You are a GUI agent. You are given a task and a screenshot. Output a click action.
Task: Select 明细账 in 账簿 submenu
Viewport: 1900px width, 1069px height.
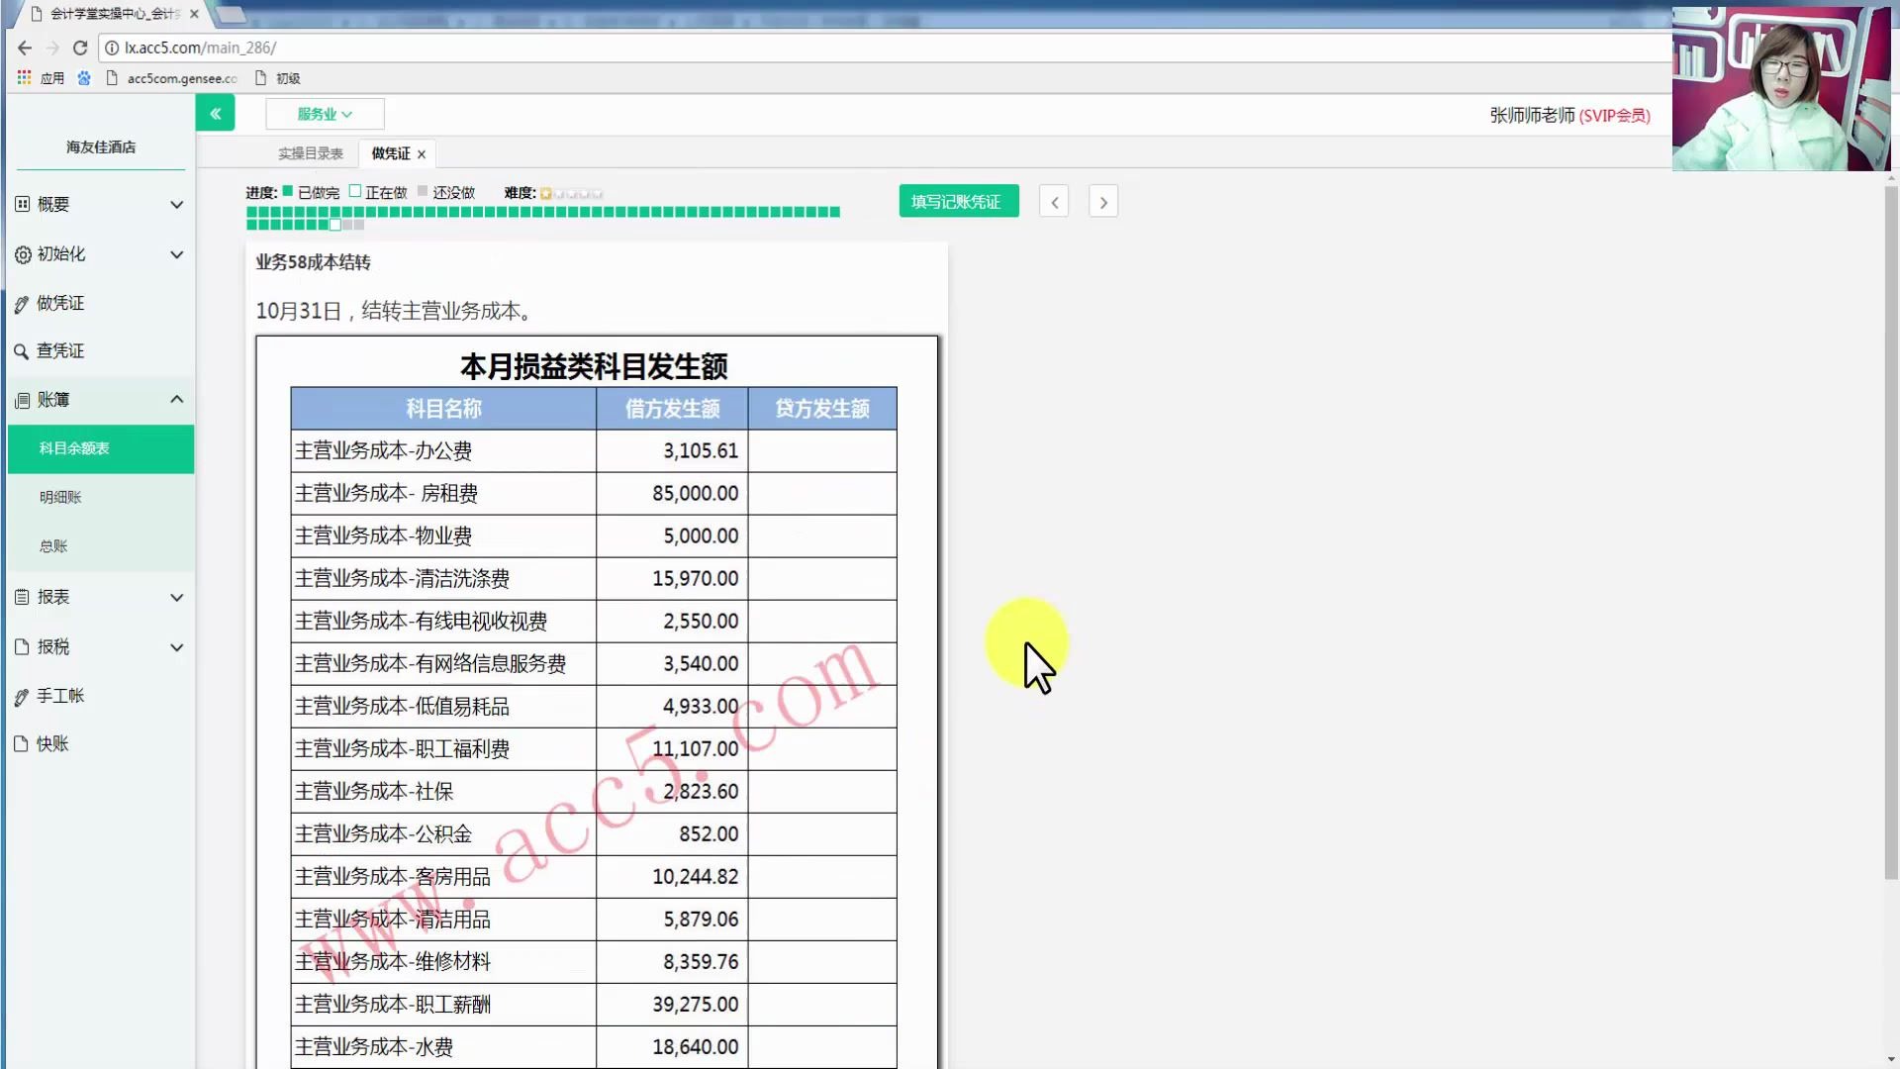(x=60, y=497)
